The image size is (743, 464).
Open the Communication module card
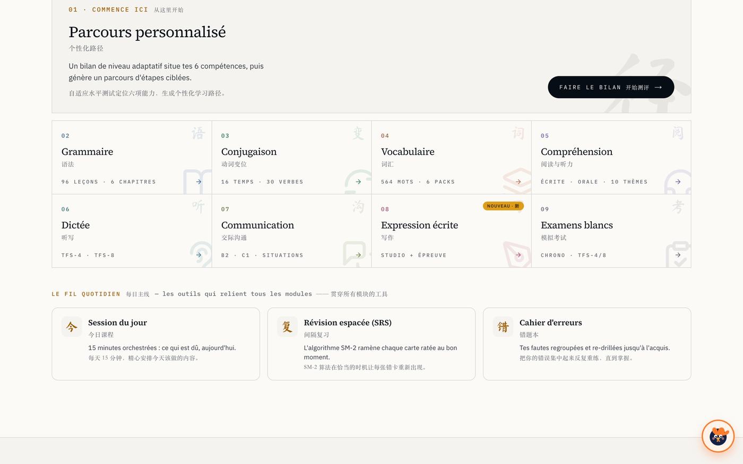pos(291,231)
